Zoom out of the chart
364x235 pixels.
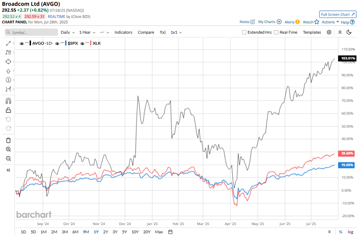9,158
